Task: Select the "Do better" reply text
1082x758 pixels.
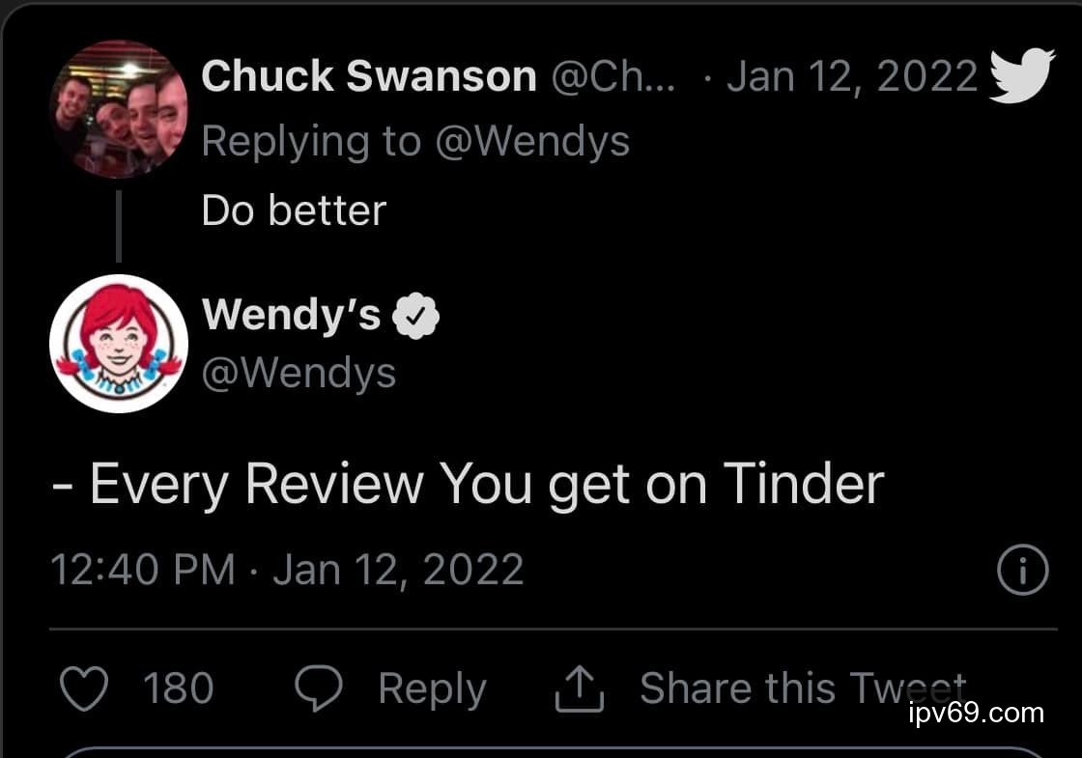Action: click(294, 211)
